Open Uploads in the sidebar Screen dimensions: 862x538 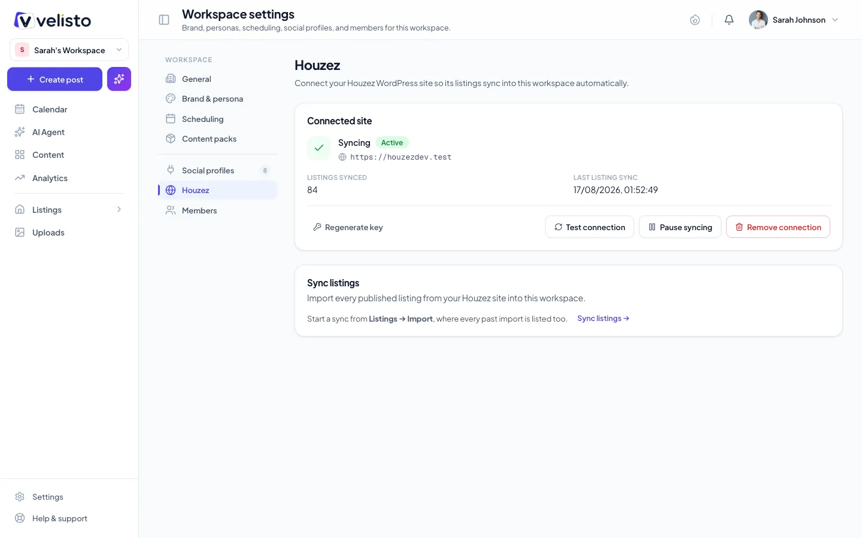coord(69,233)
